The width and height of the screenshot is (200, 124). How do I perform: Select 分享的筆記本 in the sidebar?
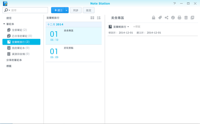(x=14, y=60)
